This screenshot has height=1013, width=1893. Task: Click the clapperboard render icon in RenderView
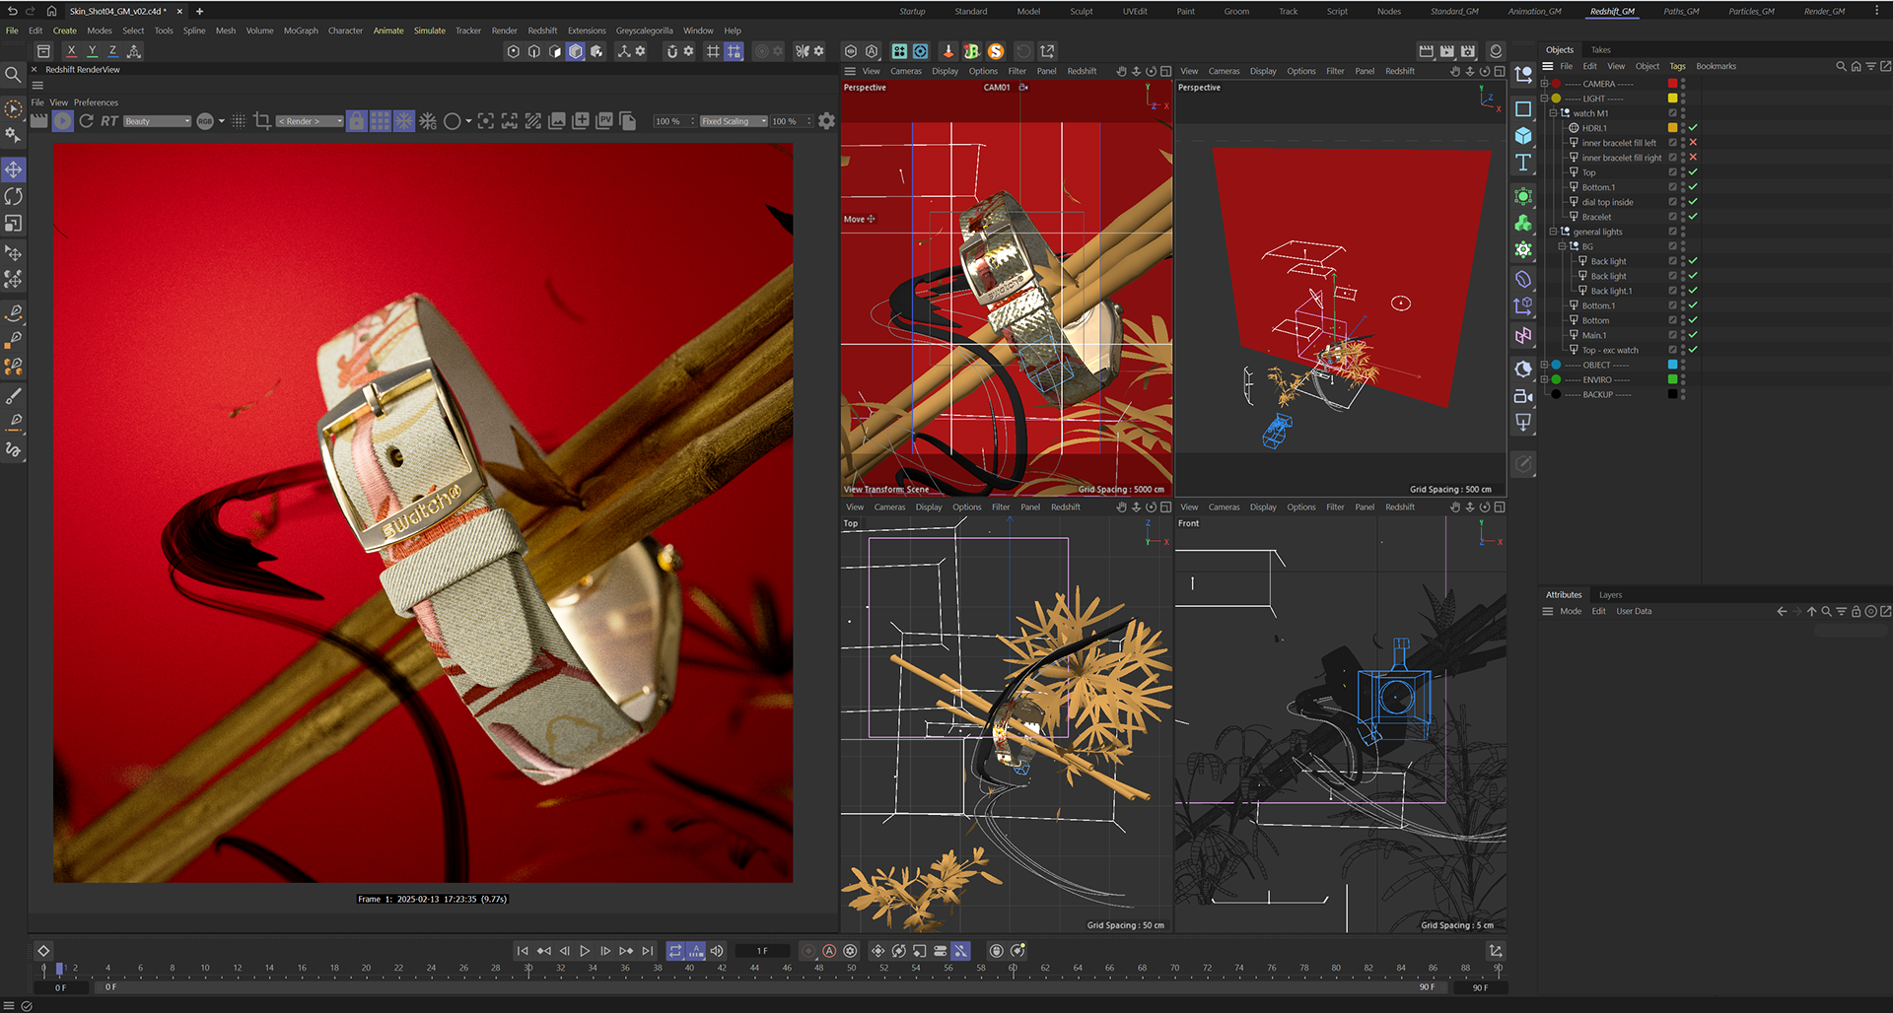coord(39,121)
